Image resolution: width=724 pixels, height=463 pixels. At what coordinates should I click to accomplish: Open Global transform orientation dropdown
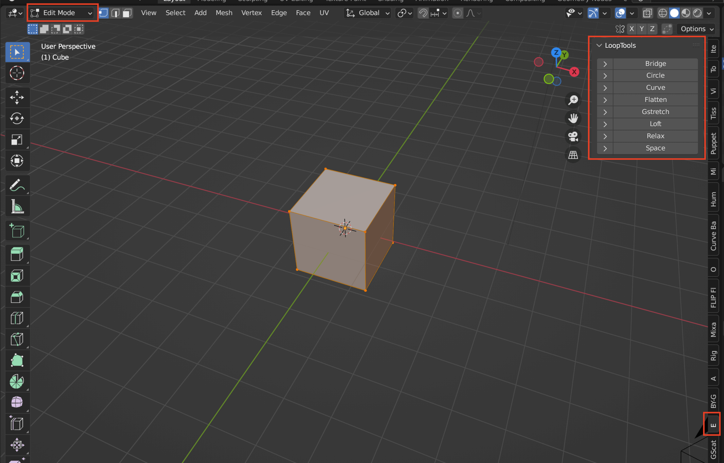(368, 13)
